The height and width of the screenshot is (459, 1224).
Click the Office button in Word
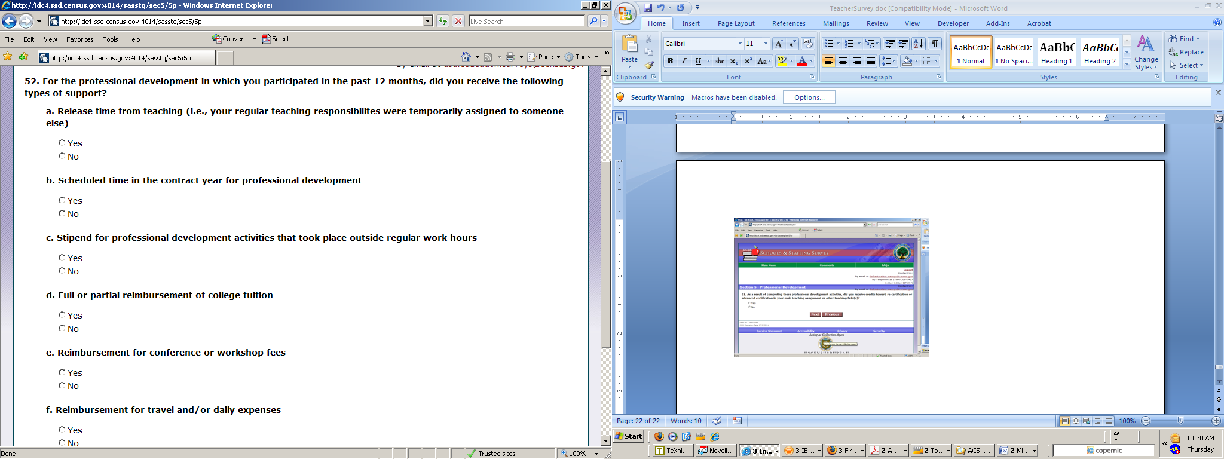(x=626, y=14)
